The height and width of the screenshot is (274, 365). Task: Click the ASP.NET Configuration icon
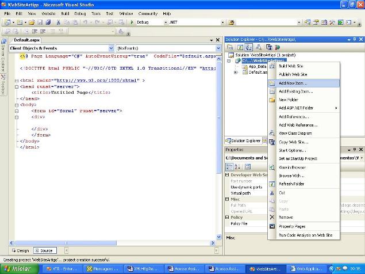tap(277, 47)
